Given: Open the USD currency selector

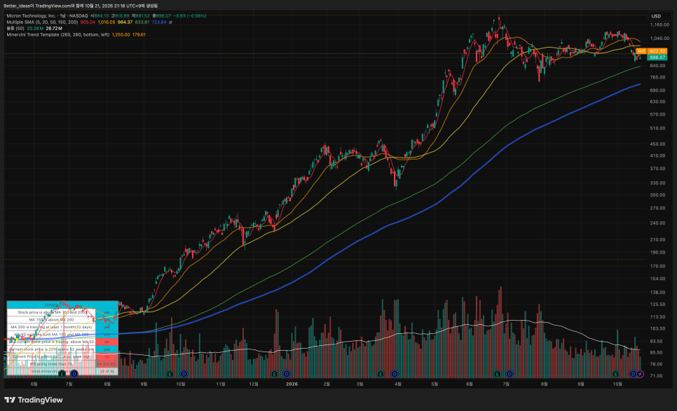Looking at the screenshot, I should (656, 16).
